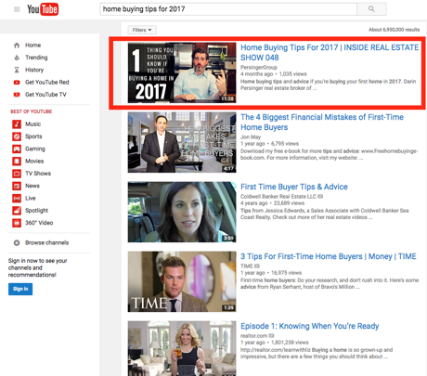Click the Live broadcast icon

[x=17, y=199]
